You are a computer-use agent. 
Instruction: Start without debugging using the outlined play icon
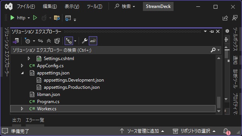35,18
